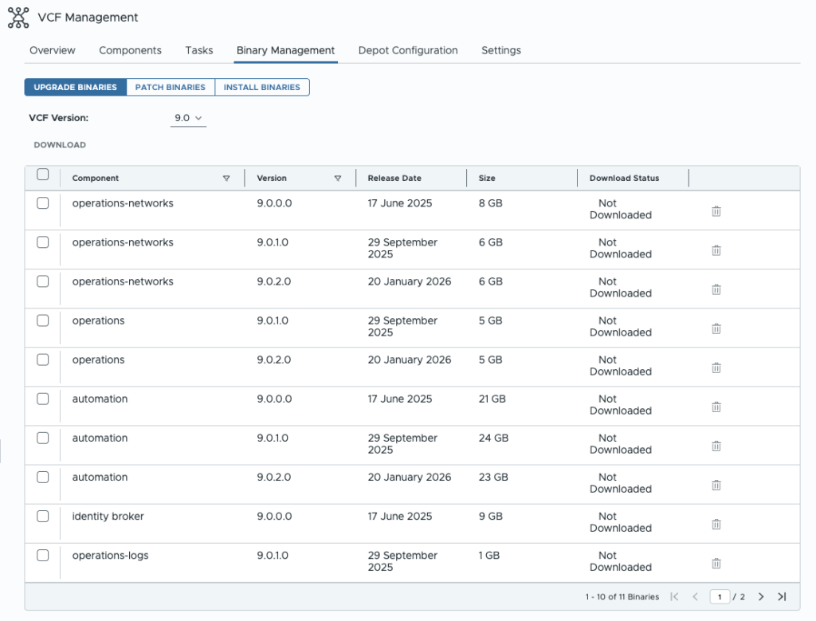816x621 pixels.
Task: Show Patch Binaries list
Action: tap(171, 87)
